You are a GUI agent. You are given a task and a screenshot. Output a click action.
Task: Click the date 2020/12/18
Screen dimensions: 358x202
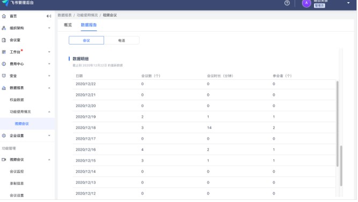86,128
